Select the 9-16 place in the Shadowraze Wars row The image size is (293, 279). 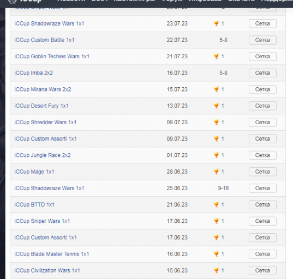pos(223,188)
